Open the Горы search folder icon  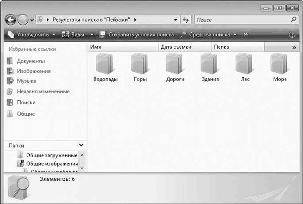pos(140,64)
